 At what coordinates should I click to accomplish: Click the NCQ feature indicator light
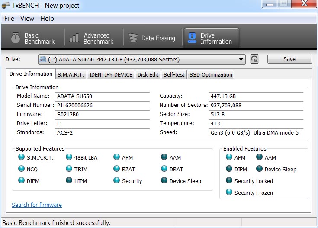pyautogui.click(x=21, y=169)
